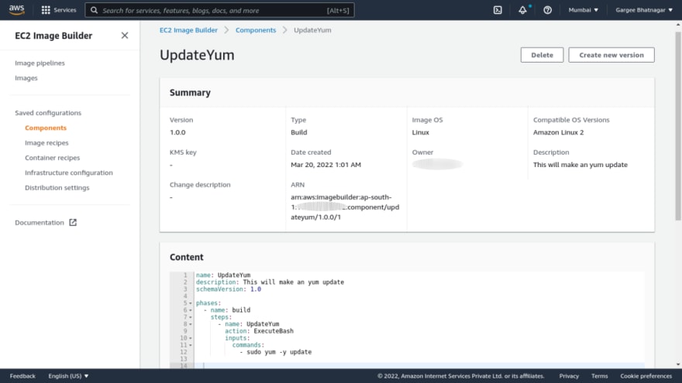The width and height of the screenshot is (682, 383).
Task: Collapse the code fold at line 6
Action: coord(191,310)
